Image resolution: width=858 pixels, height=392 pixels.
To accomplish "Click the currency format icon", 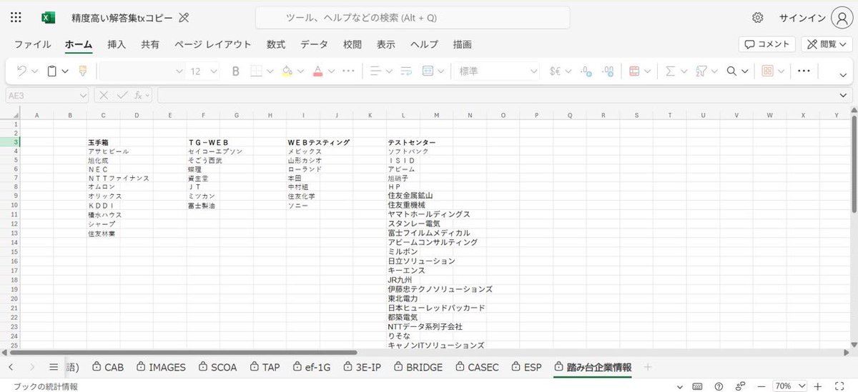I will pos(556,71).
